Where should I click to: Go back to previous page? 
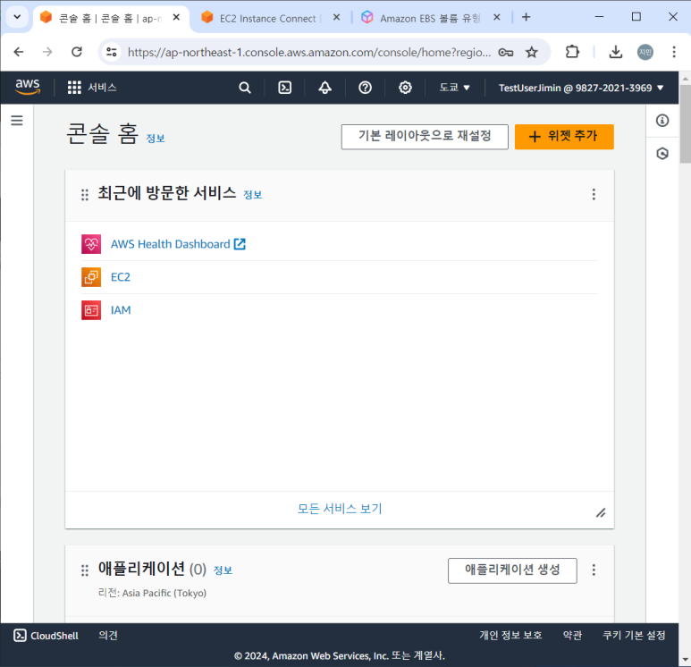(19, 52)
